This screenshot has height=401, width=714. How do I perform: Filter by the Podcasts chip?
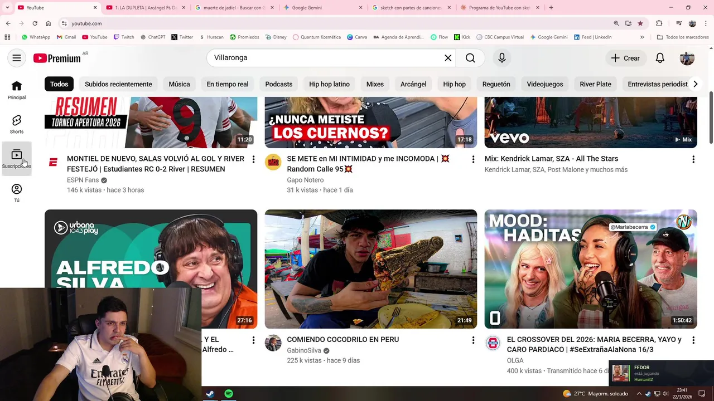279,84
